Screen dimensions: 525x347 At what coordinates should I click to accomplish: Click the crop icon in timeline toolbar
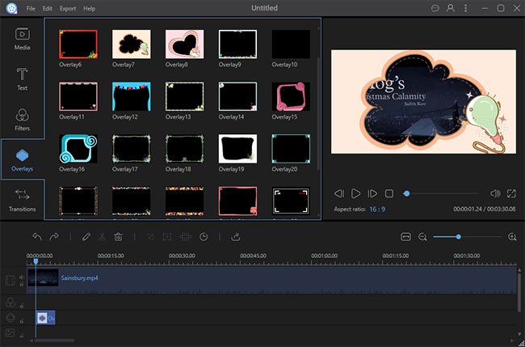click(150, 237)
